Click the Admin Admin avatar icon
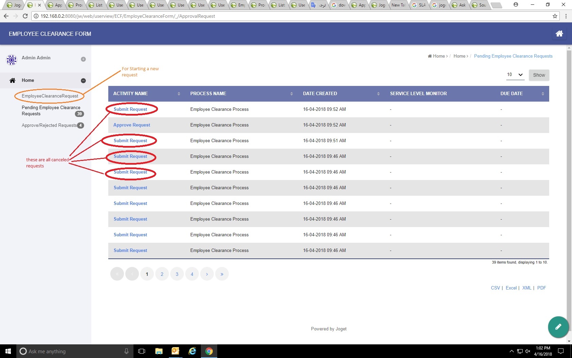 pyautogui.click(x=12, y=60)
